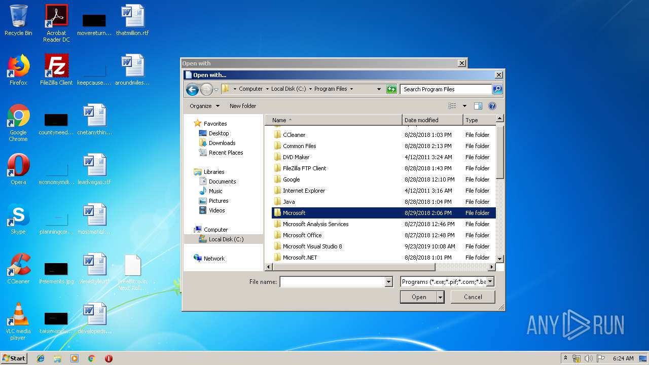Select thatmillion.rtf desktop file
Screen dimensions: 649x365
point(132,20)
